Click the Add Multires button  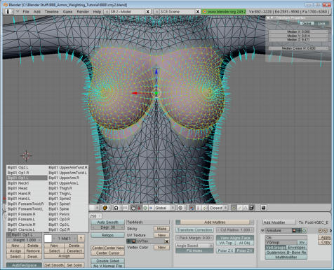(x=215, y=222)
